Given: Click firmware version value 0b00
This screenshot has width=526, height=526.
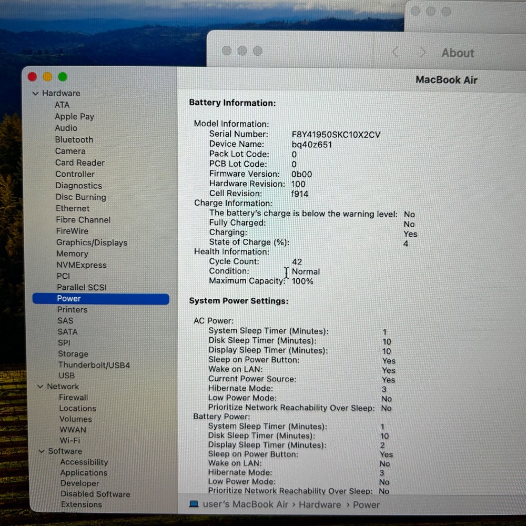Looking at the screenshot, I should [x=301, y=175].
